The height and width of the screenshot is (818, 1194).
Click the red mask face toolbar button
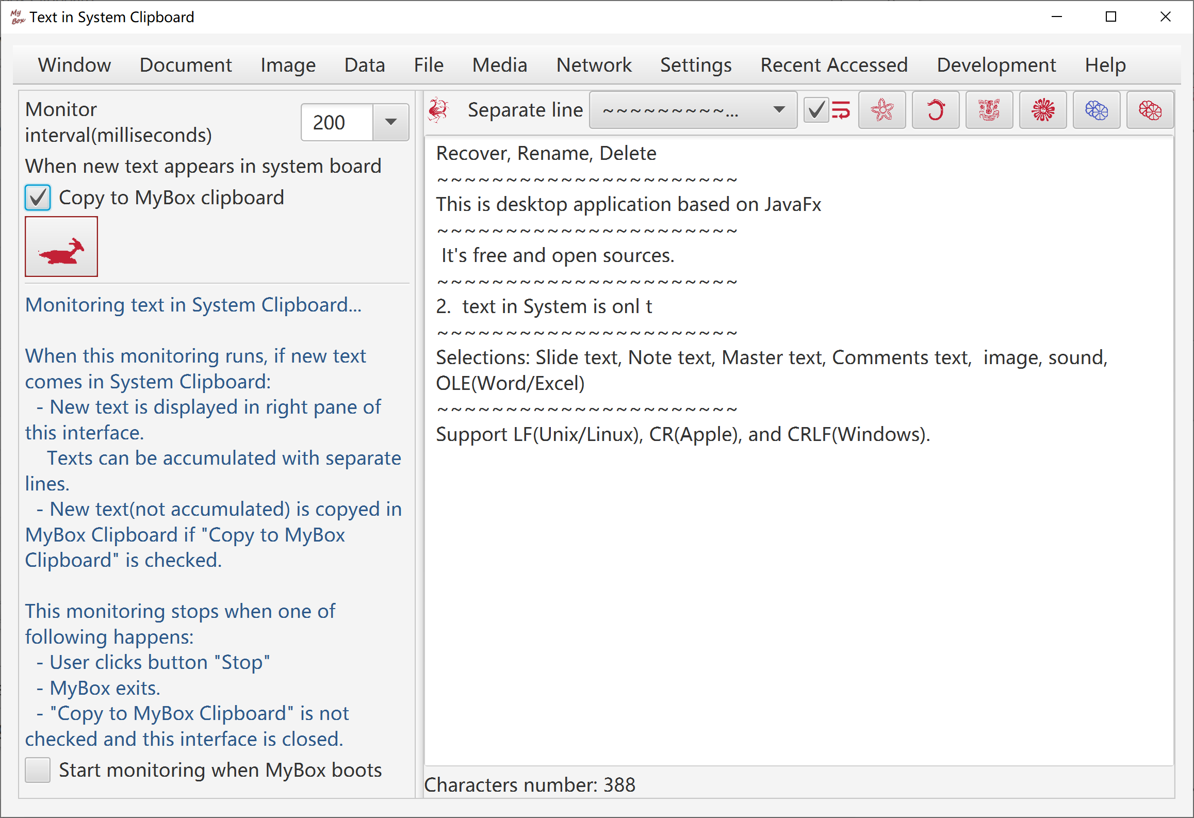pos(989,110)
